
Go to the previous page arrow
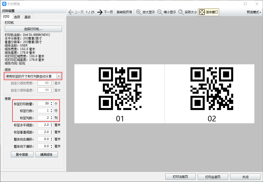[71, 12]
